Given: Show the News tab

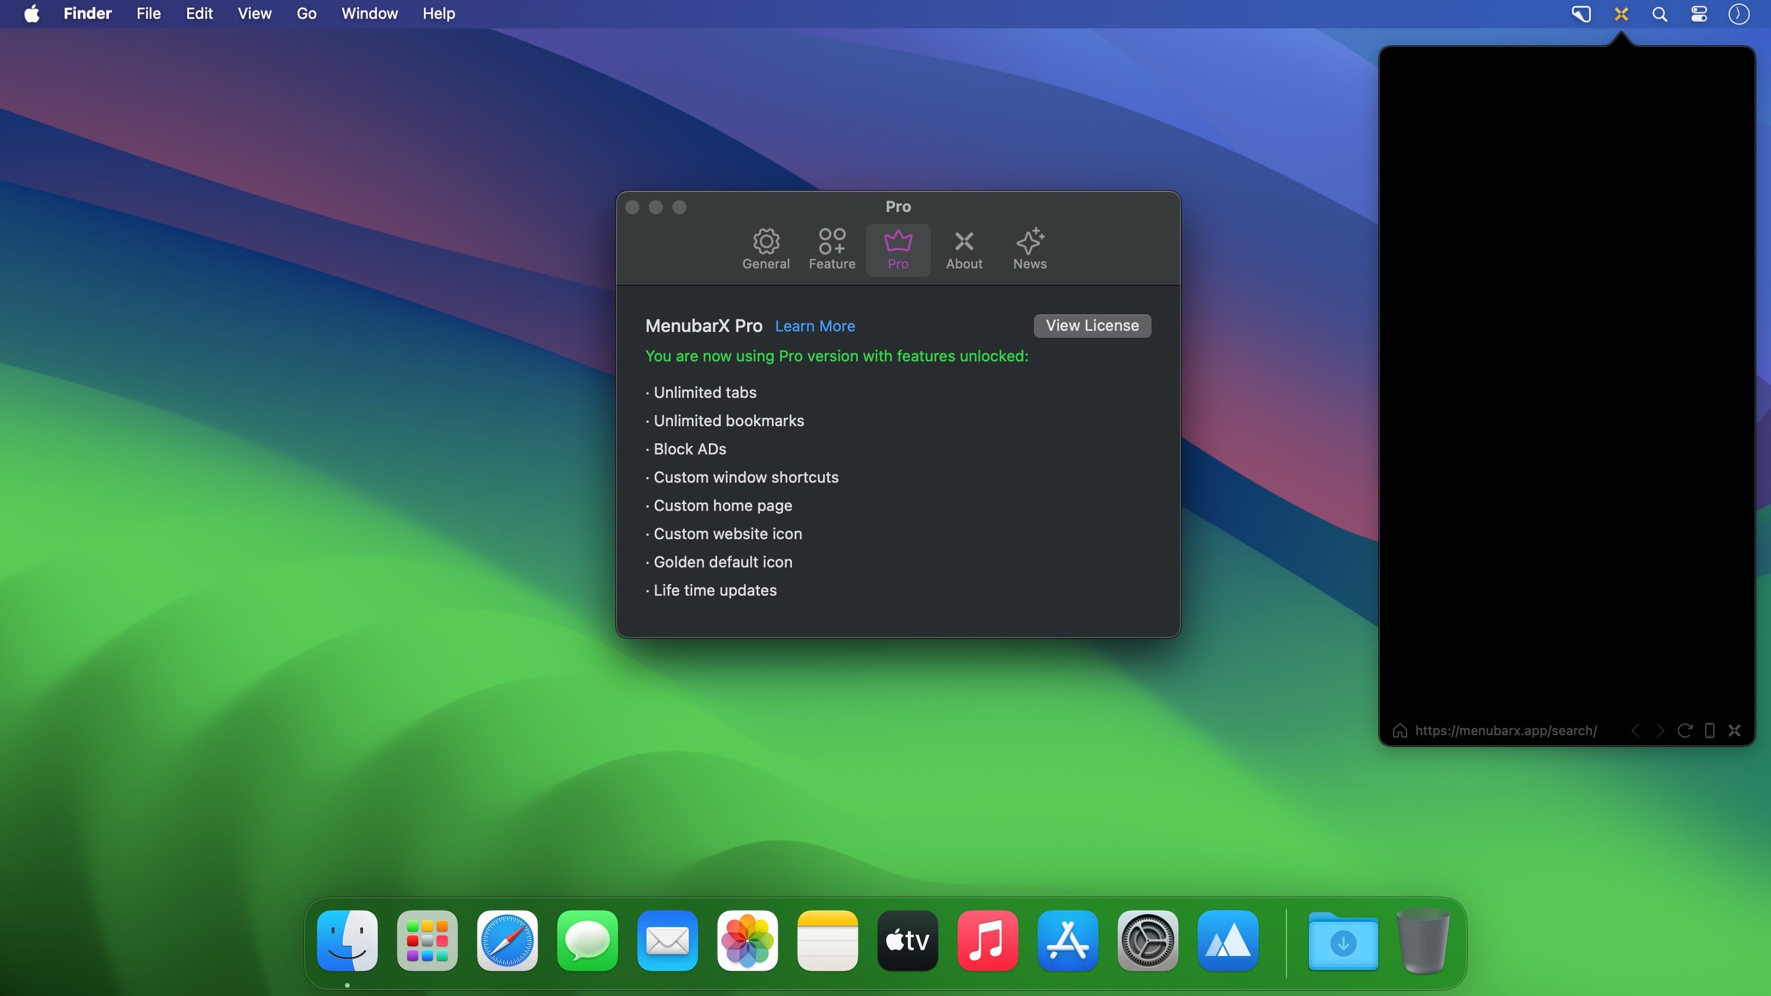Looking at the screenshot, I should [x=1029, y=250].
